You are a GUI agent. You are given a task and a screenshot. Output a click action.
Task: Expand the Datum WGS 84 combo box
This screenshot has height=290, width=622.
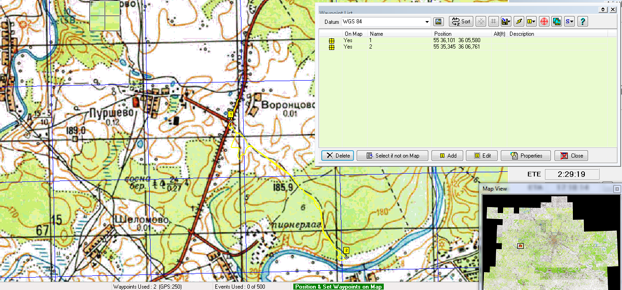427,22
